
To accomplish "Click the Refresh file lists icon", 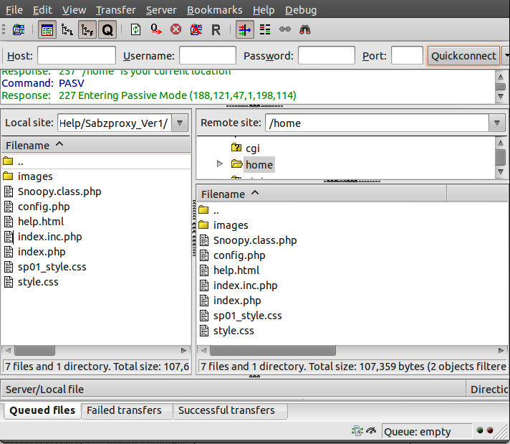I will 136,30.
